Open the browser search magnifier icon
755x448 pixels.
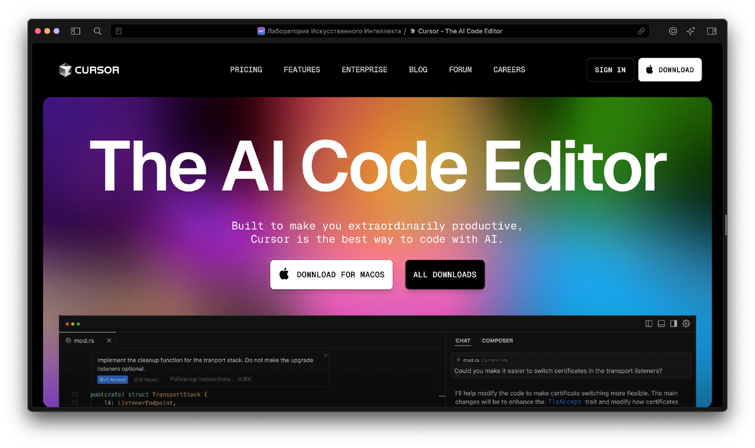98,31
